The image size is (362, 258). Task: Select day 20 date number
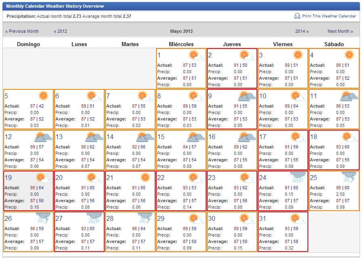tap(59, 178)
